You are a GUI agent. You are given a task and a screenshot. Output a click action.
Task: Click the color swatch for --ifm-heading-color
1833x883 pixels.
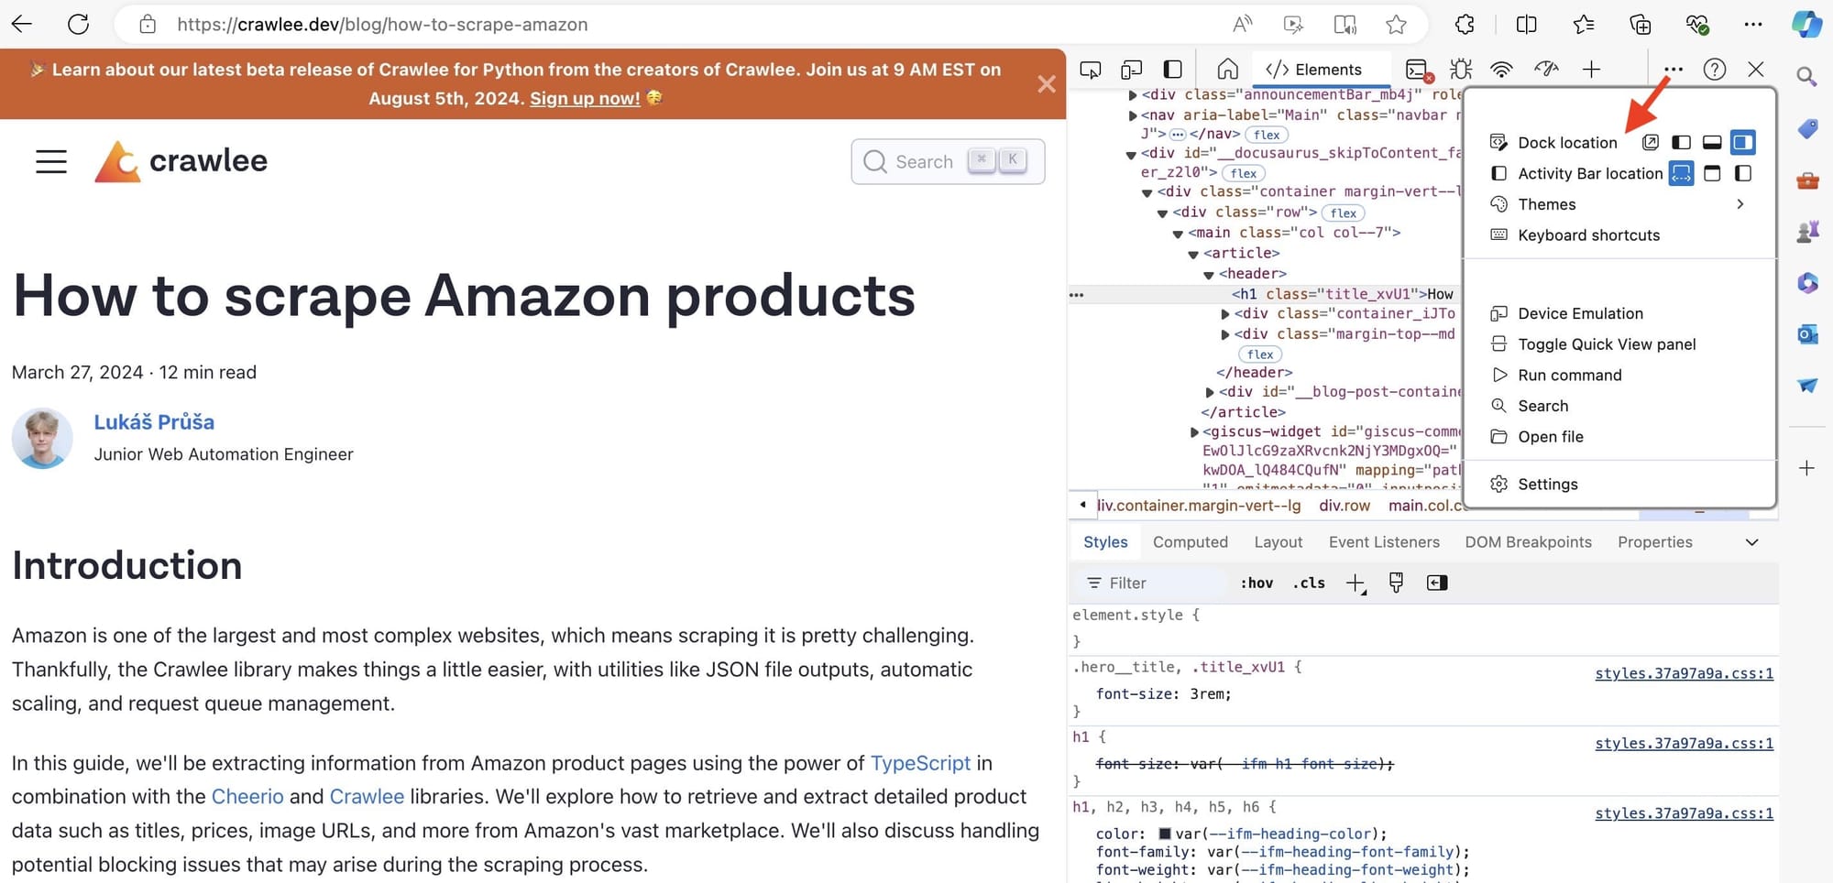click(x=1165, y=834)
